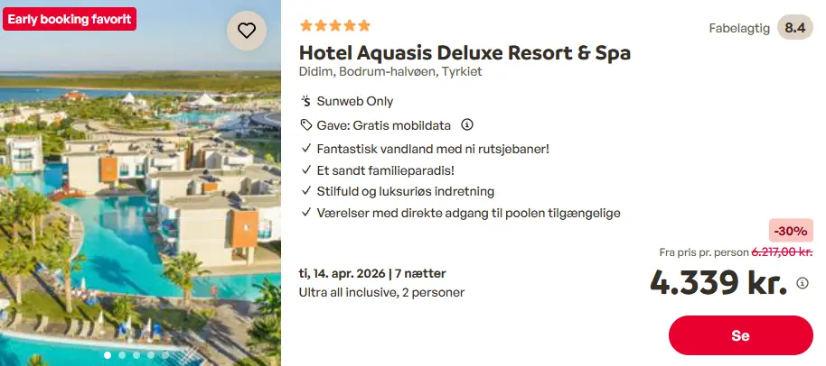Click the 4.339 kr. price
Screen dimensions: 826x366
coord(718,282)
